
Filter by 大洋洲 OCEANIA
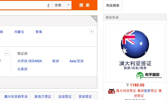click(30, 61)
